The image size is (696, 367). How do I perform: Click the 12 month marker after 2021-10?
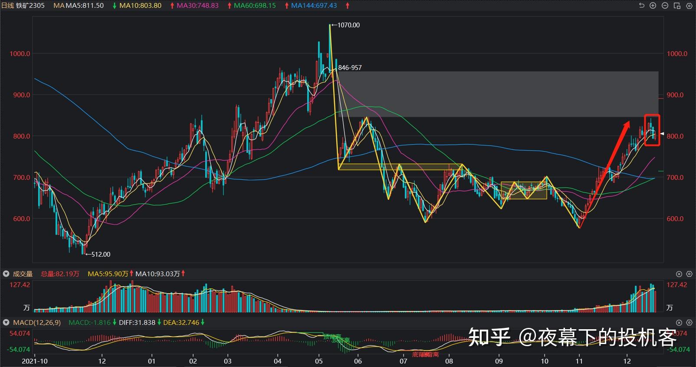(x=102, y=361)
